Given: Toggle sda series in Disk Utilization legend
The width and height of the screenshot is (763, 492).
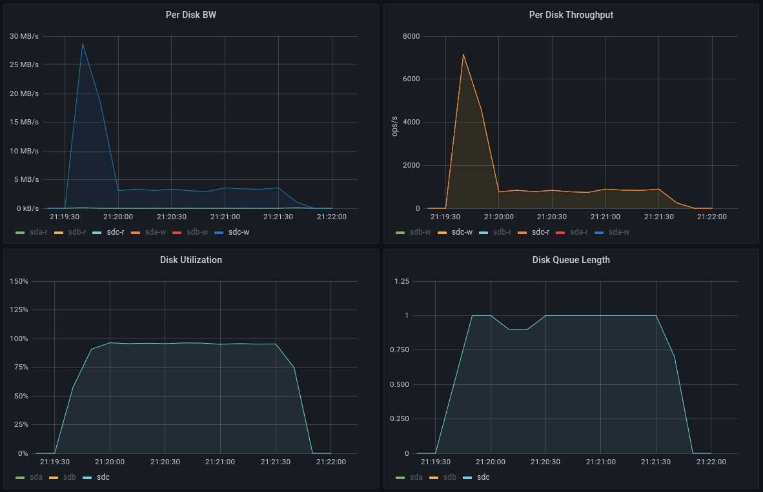Looking at the screenshot, I should (36, 477).
